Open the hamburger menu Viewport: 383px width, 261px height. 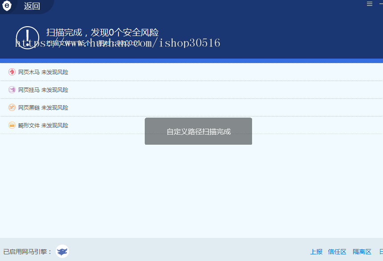[369, 4]
